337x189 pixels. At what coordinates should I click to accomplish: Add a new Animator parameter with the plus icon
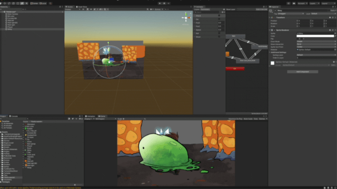coord(223,12)
